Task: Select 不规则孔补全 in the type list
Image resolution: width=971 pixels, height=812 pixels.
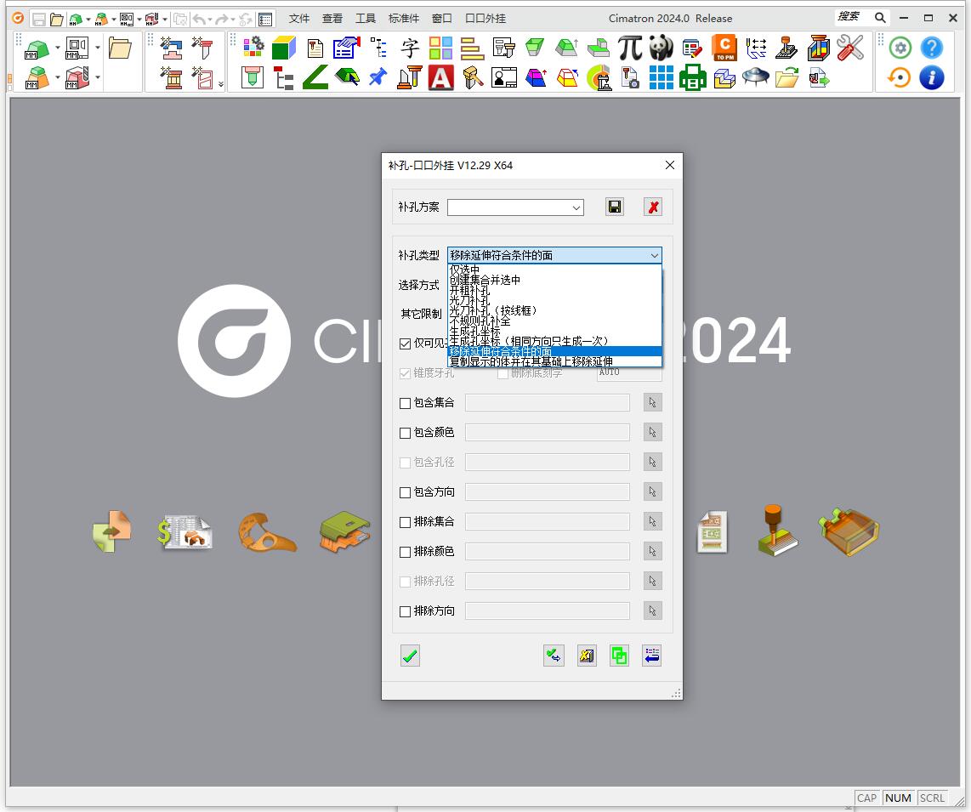Action: 480,321
